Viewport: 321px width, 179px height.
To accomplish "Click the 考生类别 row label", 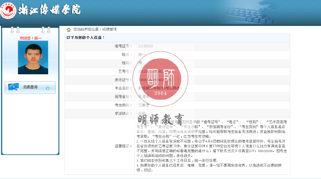I will click(123, 105).
